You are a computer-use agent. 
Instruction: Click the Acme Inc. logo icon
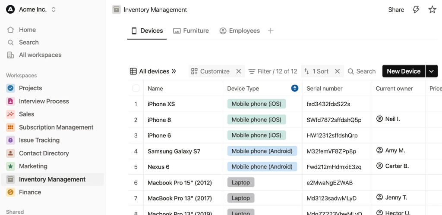pos(10,9)
